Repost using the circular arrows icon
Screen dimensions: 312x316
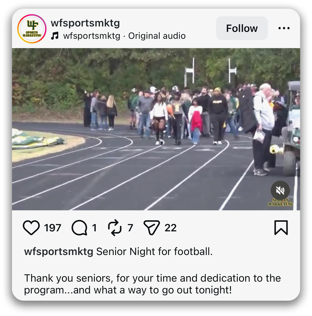click(115, 228)
